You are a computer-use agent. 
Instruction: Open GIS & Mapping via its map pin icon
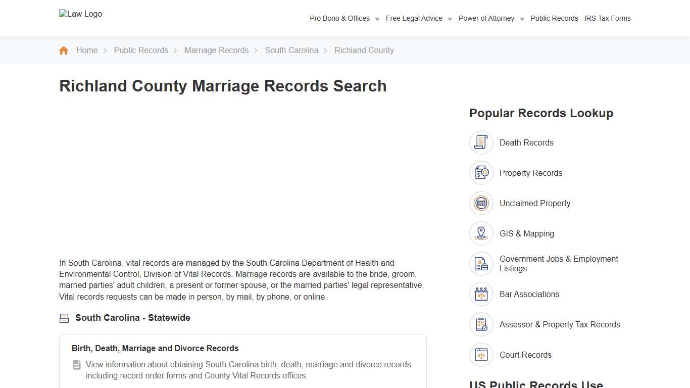pyautogui.click(x=481, y=233)
